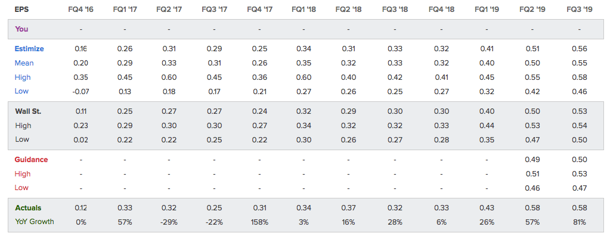This screenshot has height=236, width=607.
Task: Click the Wall St. row header
Action: (x=28, y=111)
